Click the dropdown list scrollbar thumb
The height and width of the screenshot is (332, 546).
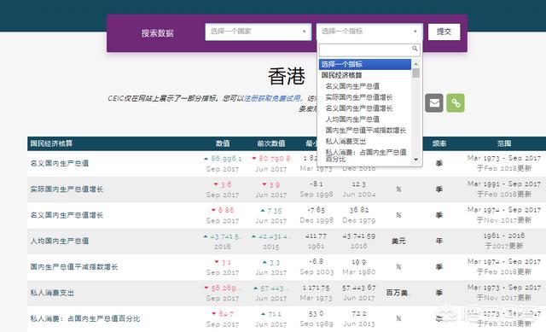[x=415, y=73]
